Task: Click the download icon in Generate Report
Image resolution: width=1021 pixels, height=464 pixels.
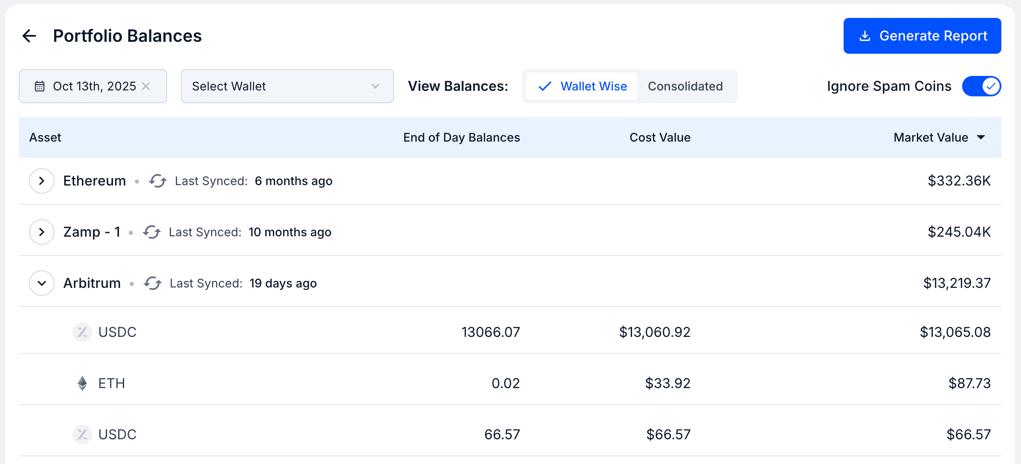Action: 865,36
